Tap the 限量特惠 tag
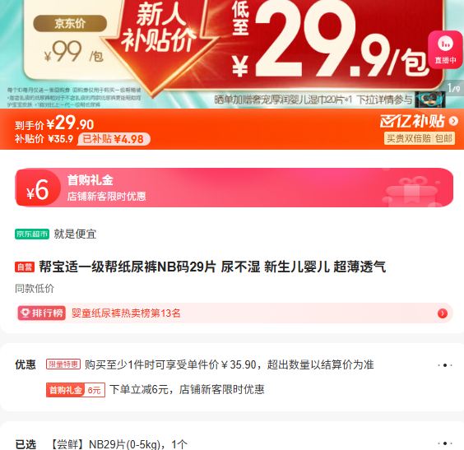Screen dimensions: 464x450 63,364
